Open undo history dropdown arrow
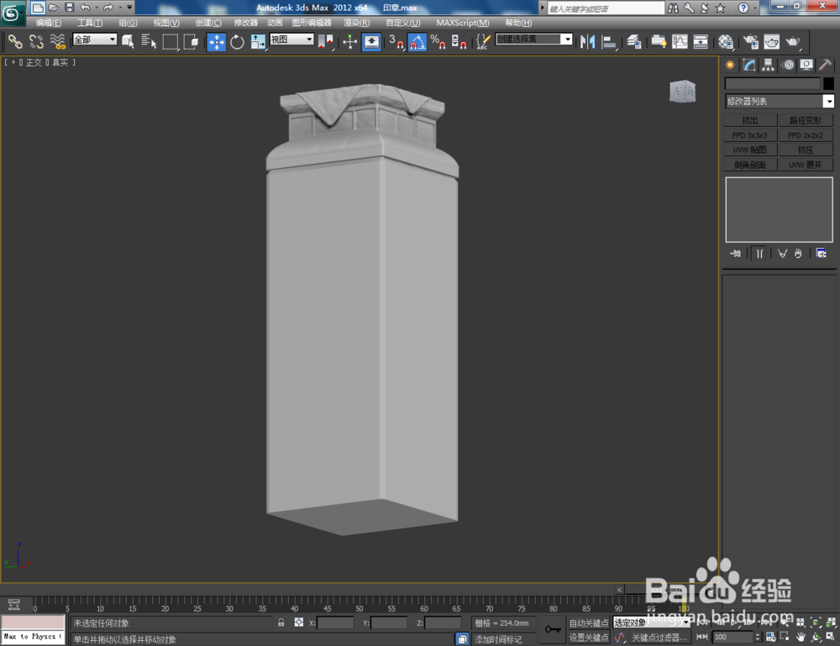The height and width of the screenshot is (646, 840). coord(96,7)
